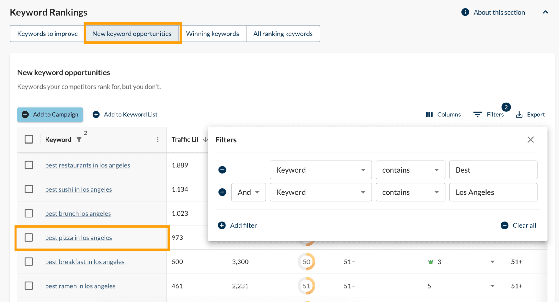Open the And logical operator dropdown
Viewport: 559px width, 302px height.
(248, 192)
